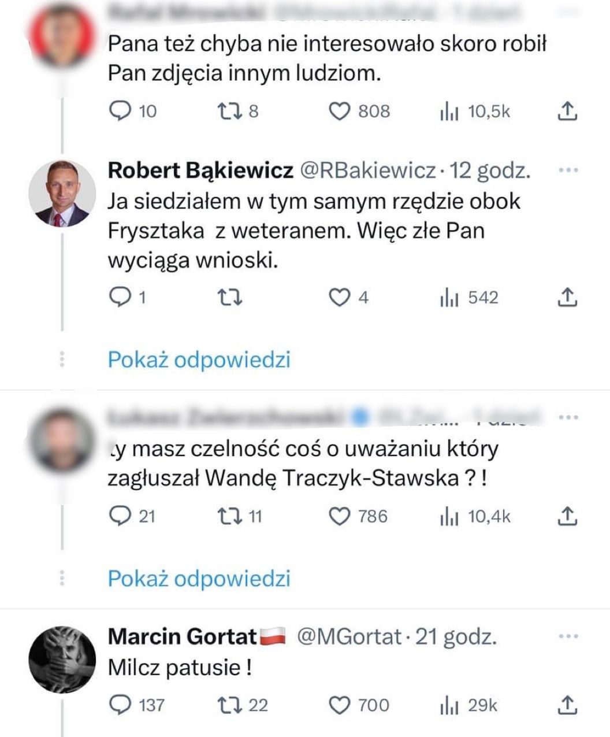
Task: Show replies under the Traczyk-Stawska tweet
Action: 199,579
